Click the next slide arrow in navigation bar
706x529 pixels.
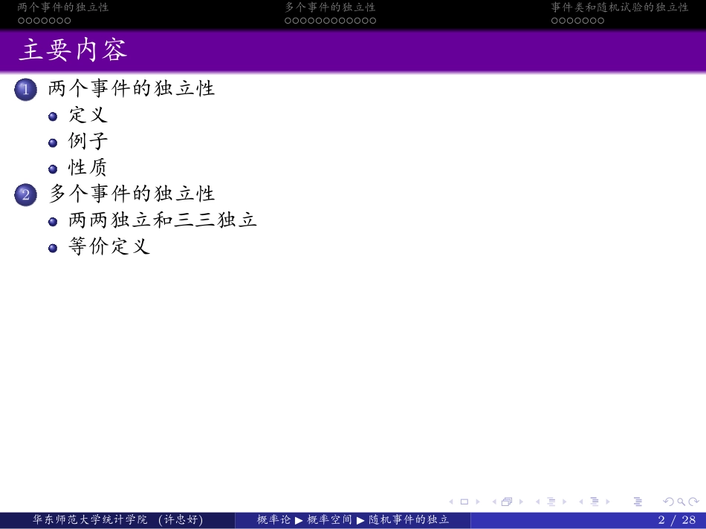click(x=479, y=501)
